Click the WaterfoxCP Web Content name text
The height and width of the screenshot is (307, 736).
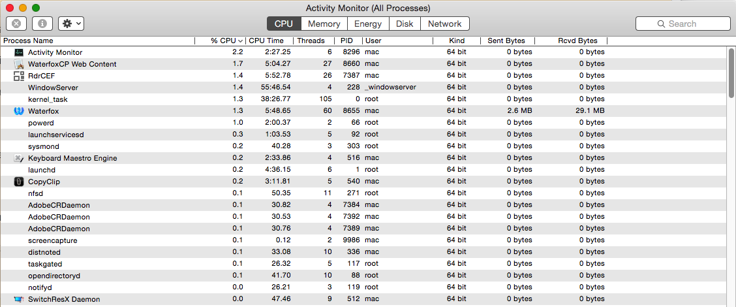coord(72,64)
